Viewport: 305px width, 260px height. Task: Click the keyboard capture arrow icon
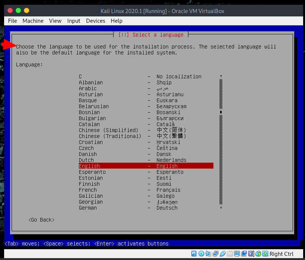pos(265,254)
